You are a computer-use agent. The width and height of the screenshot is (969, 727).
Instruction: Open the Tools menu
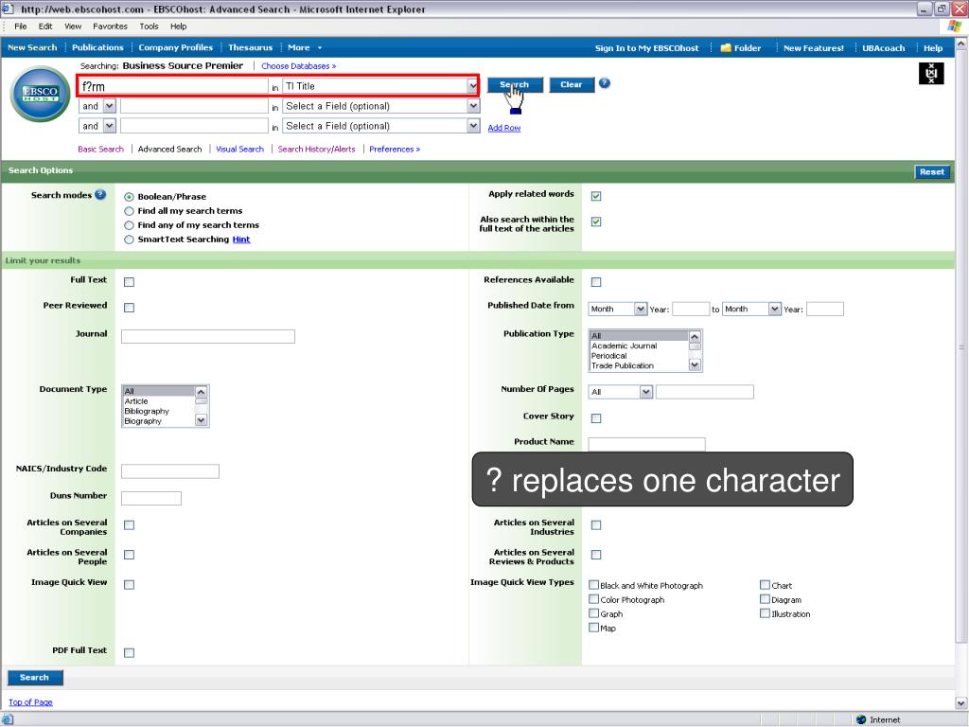pos(149,27)
